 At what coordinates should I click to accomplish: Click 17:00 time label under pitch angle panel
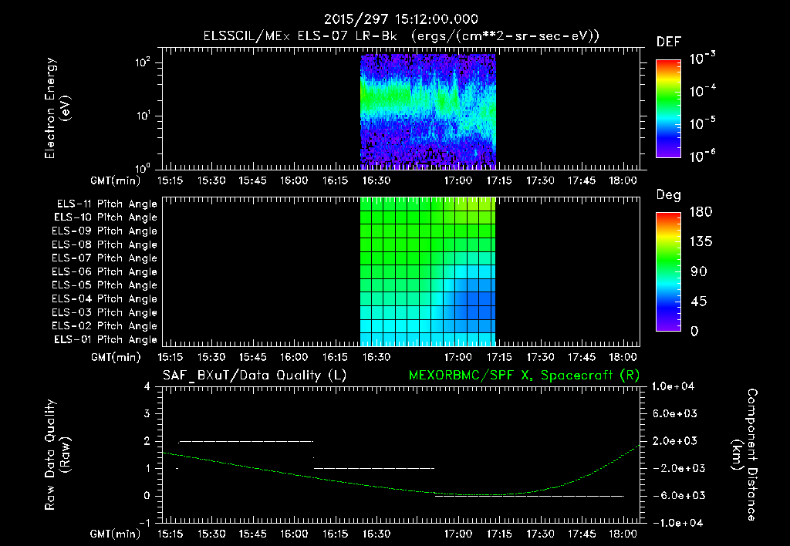tap(458, 357)
